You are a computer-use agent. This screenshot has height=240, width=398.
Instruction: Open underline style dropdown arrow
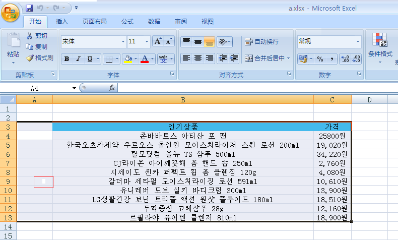(x=98, y=59)
